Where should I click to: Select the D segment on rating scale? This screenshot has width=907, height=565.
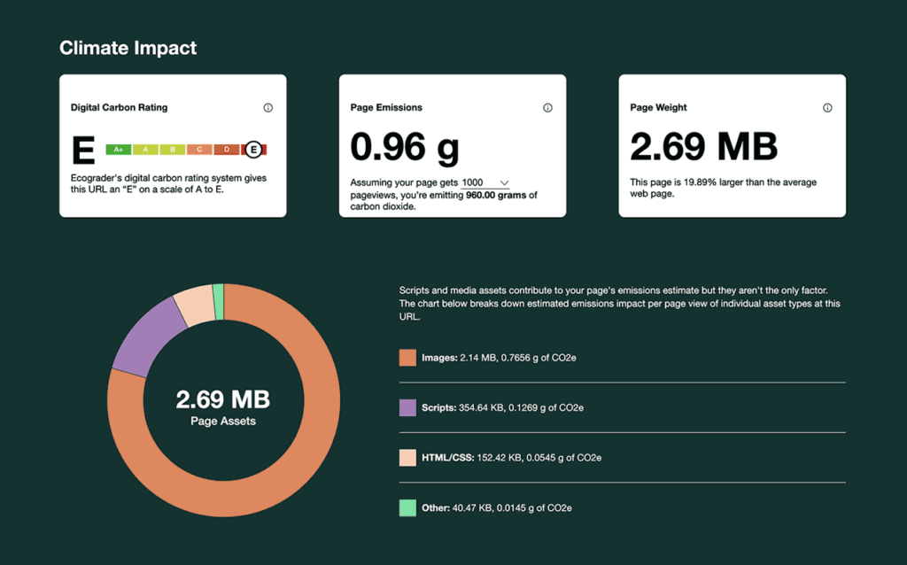(227, 150)
